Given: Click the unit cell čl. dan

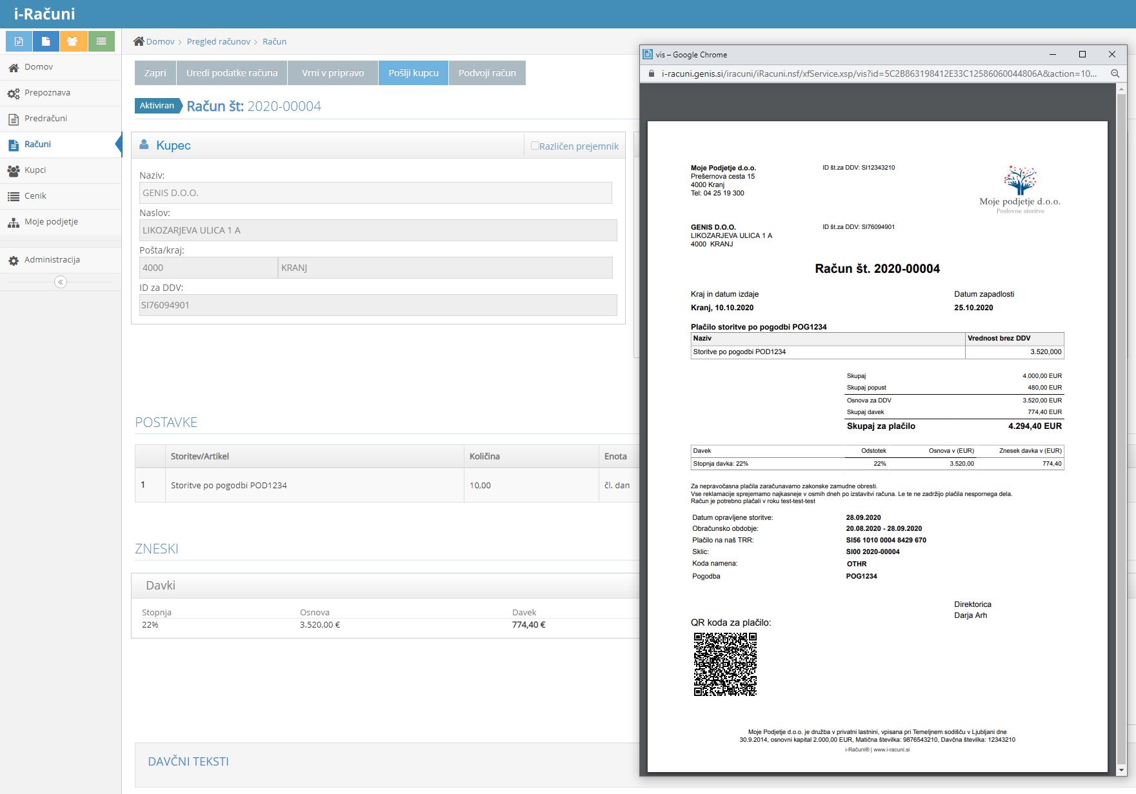Looking at the screenshot, I should pos(619,485).
